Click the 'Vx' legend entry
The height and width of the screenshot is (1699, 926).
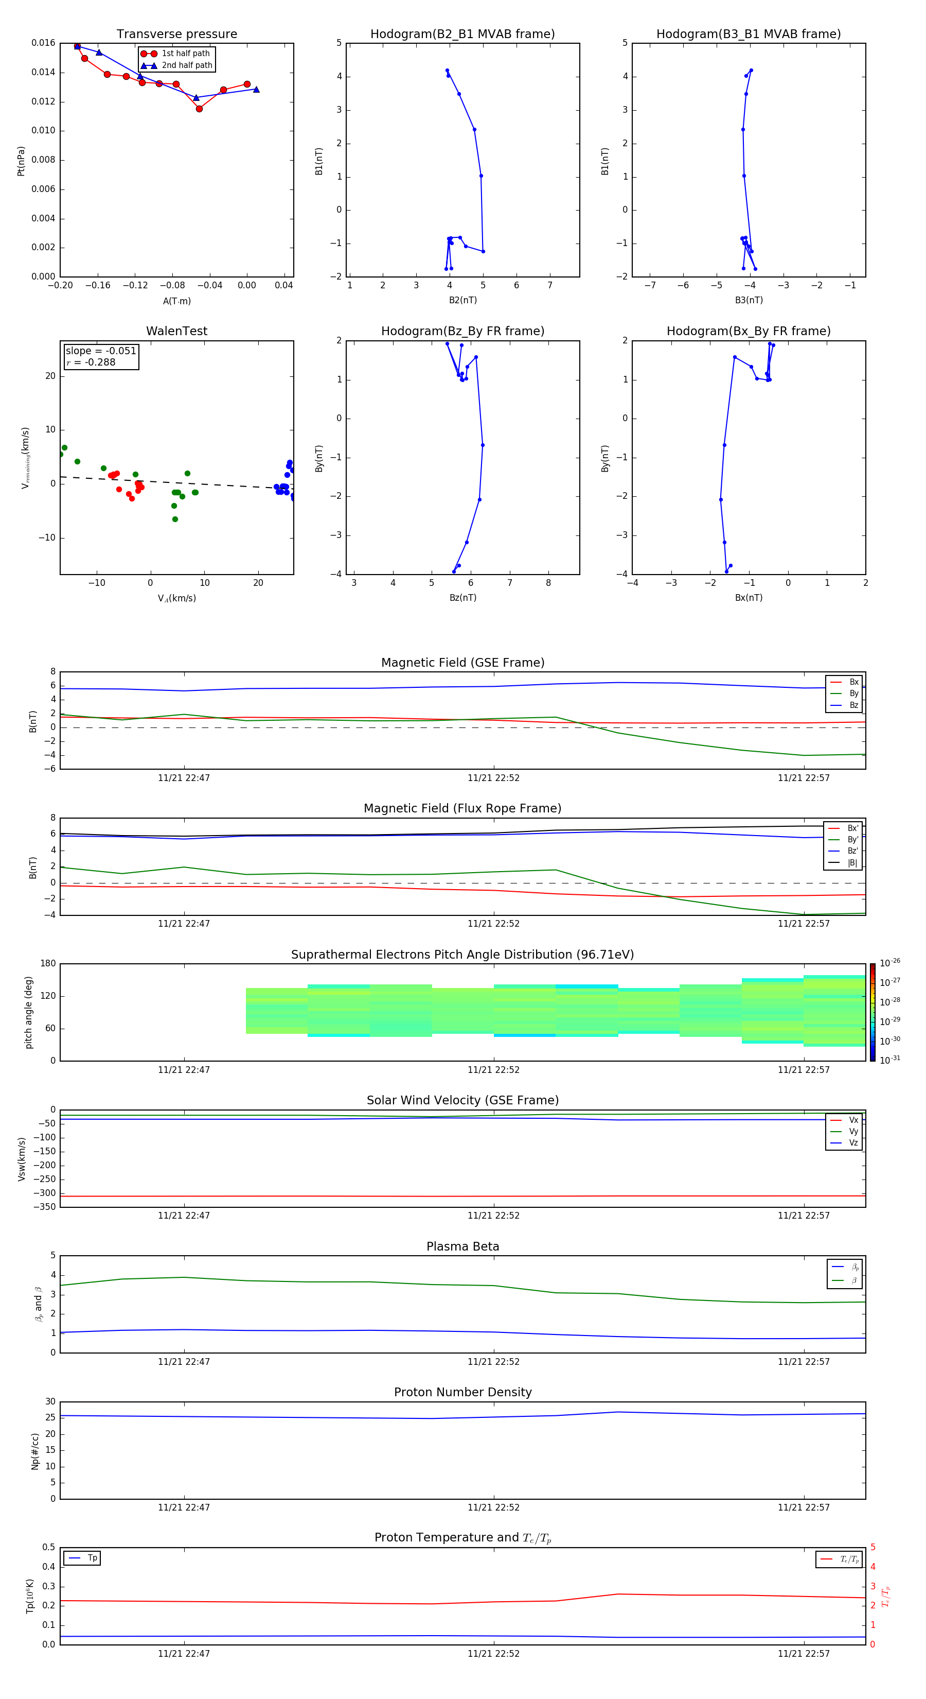click(x=845, y=1120)
